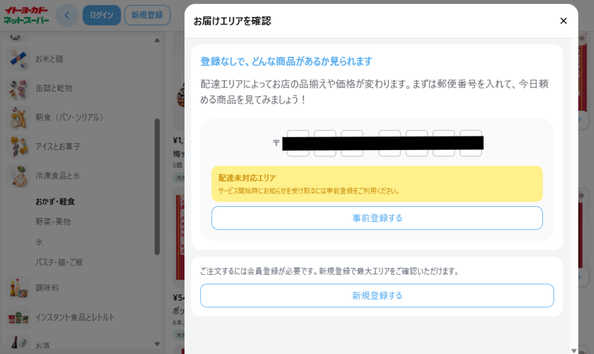Click the ログイン button in header
This screenshot has height=354, width=594.
pos(102,15)
